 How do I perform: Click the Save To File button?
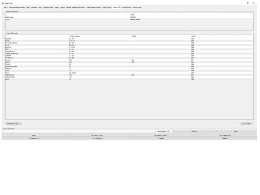click(247, 124)
